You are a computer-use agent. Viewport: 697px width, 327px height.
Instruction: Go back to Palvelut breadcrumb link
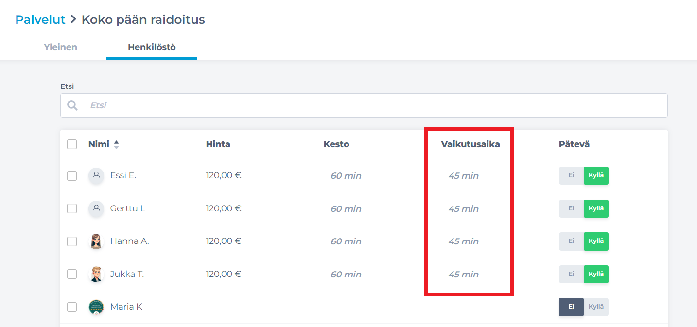pyautogui.click(x=40, y=20)
